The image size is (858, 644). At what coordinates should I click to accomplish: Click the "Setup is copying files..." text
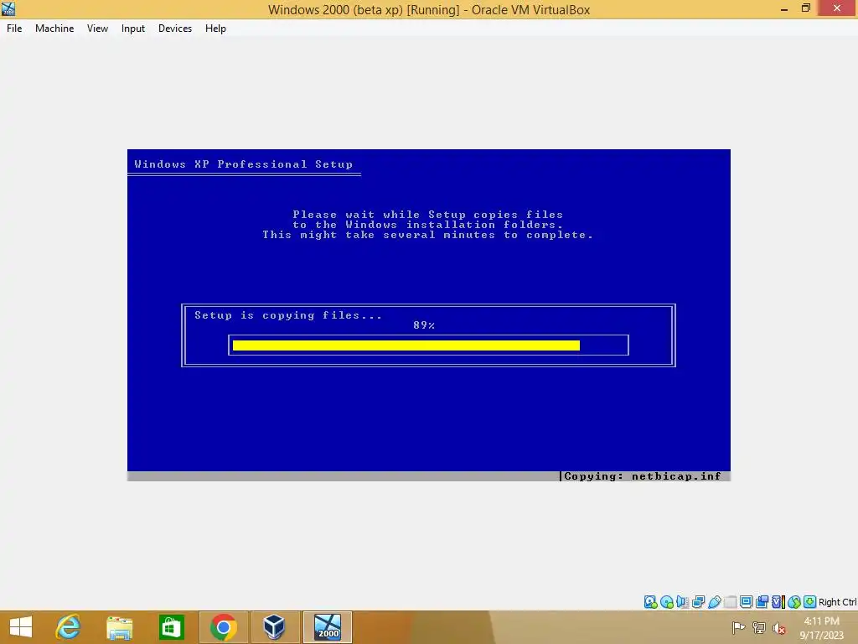(x=288, y=315)
